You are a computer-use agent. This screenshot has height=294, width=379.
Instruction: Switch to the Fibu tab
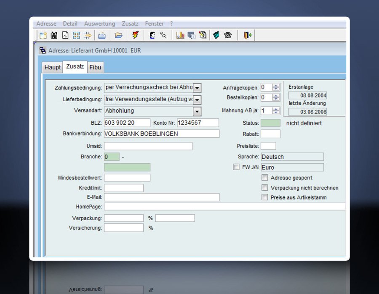point(95,67)
